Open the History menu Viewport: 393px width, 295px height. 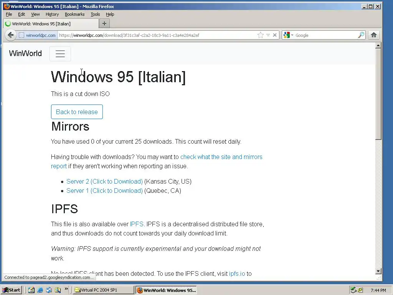tap(52, 14)
